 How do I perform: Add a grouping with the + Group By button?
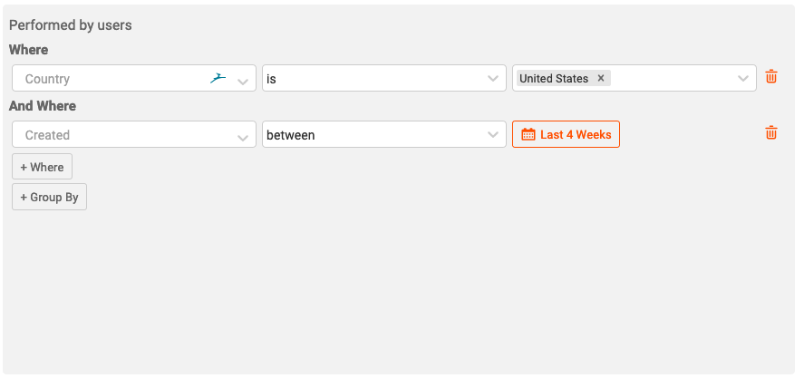pyautogui.click(x=49, y=197)
